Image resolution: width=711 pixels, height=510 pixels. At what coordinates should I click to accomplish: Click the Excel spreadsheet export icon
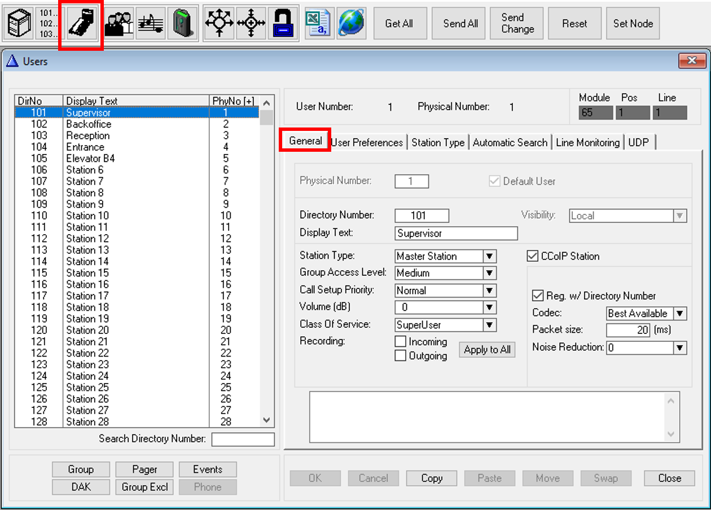(x=319, y=24)
